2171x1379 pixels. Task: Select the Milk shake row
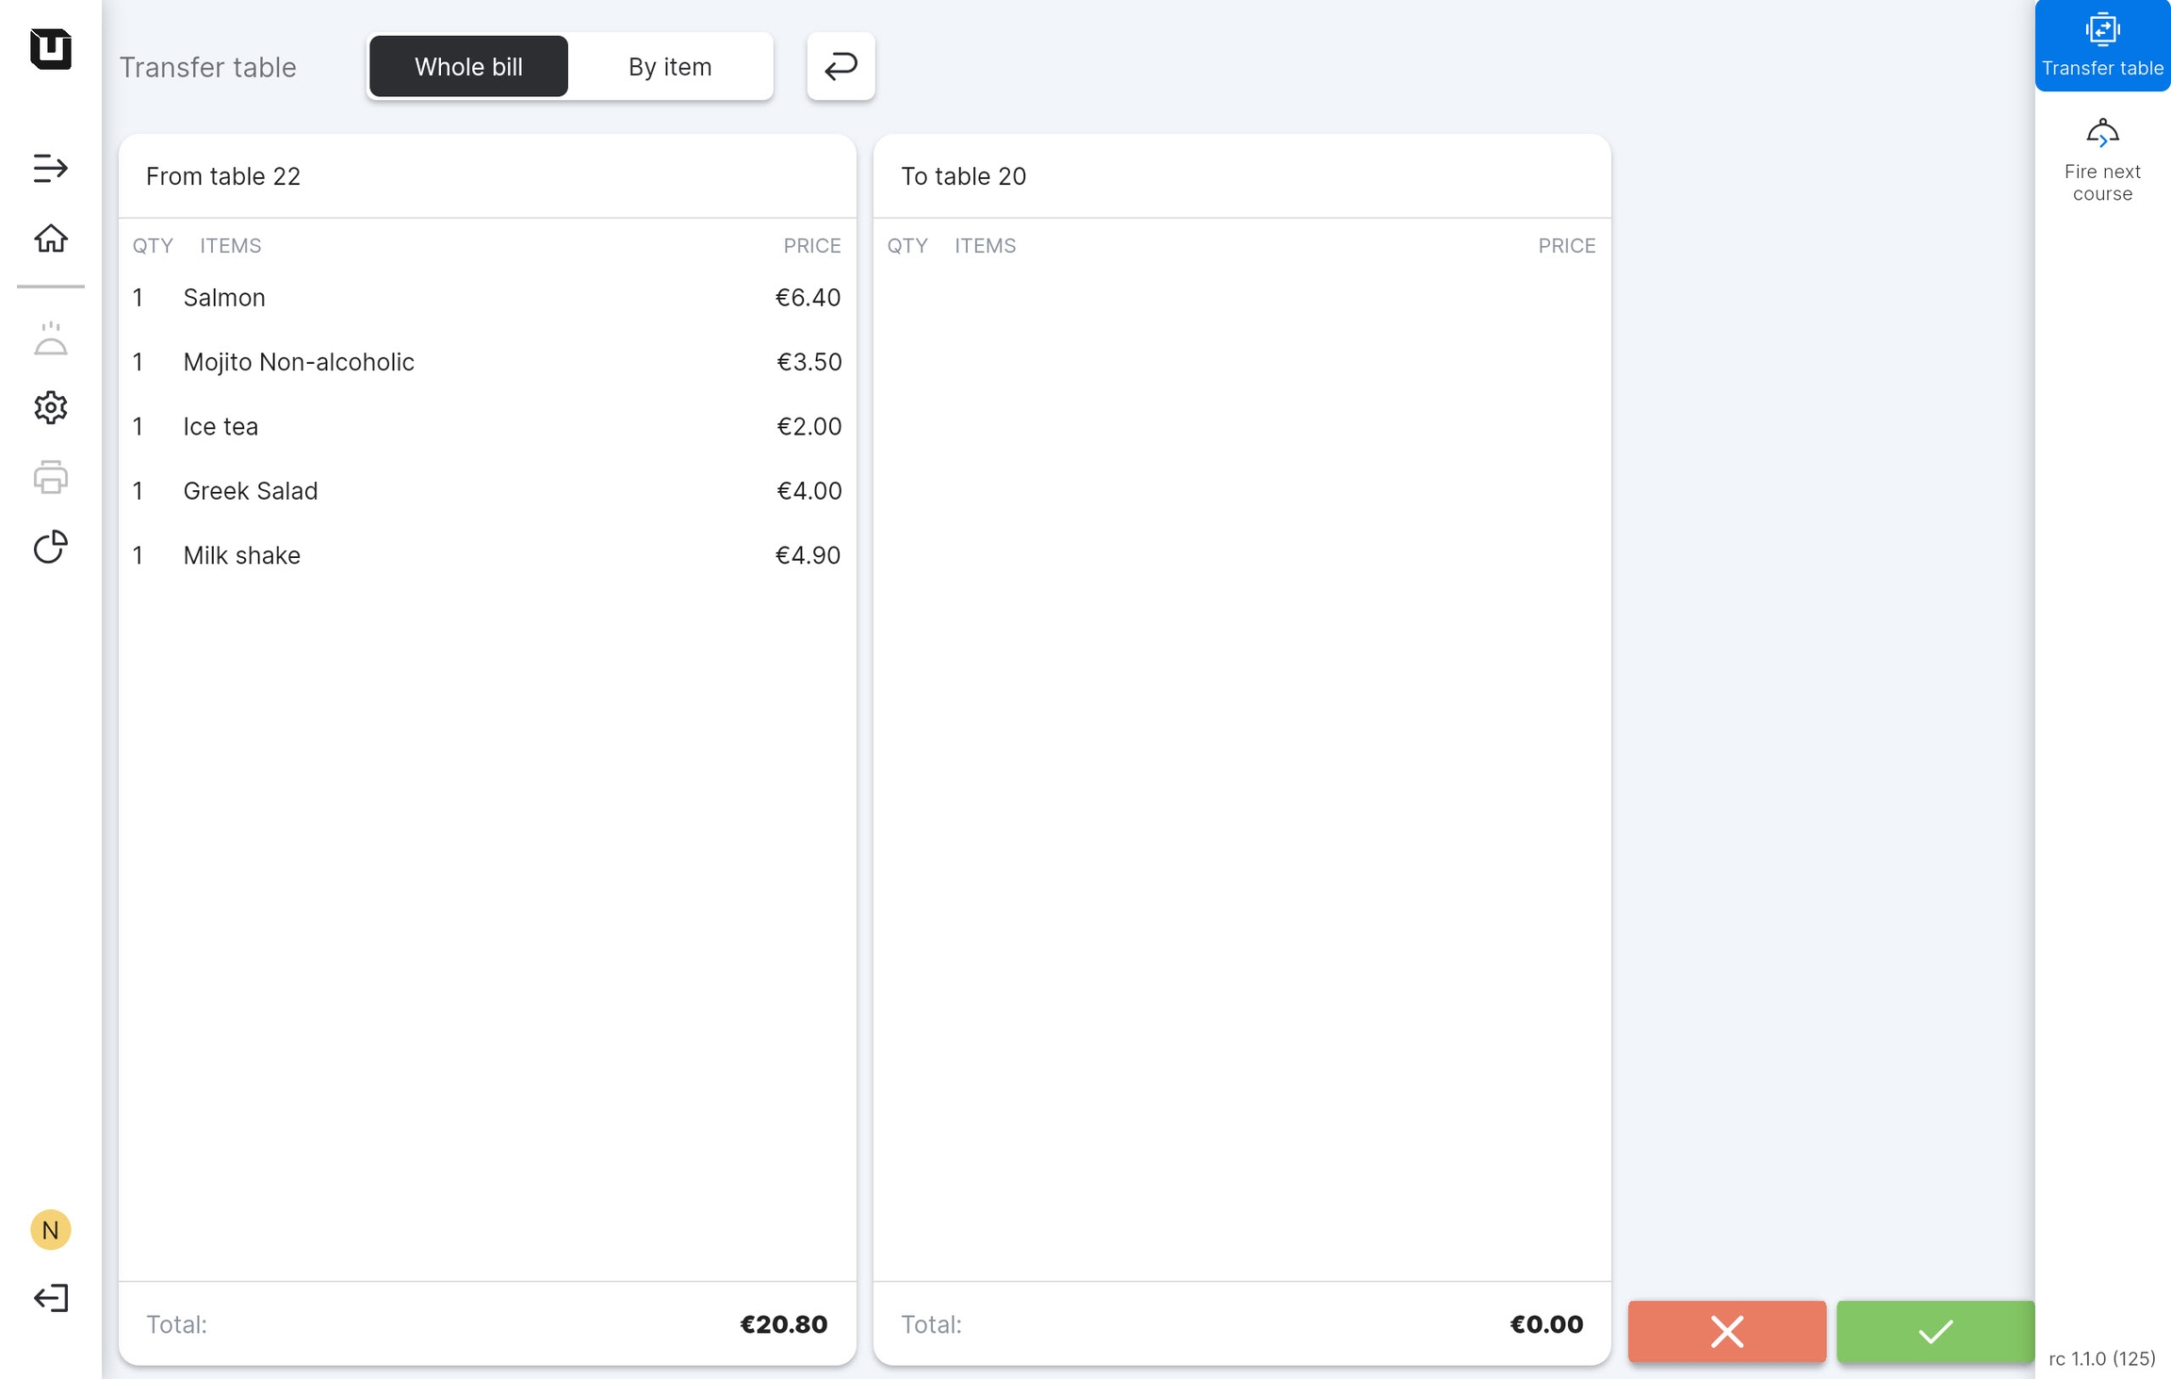[487, 556]
